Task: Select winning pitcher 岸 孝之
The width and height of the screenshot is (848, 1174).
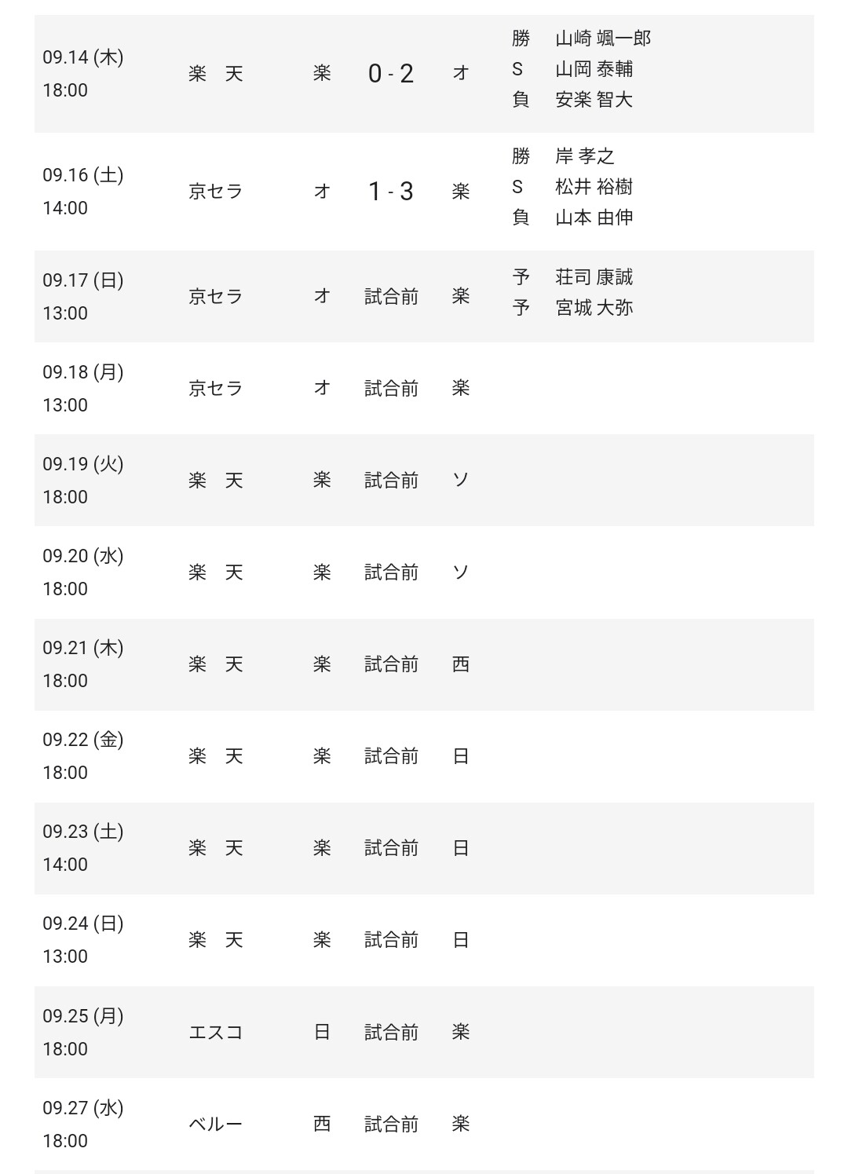Action: click(584, 156)
